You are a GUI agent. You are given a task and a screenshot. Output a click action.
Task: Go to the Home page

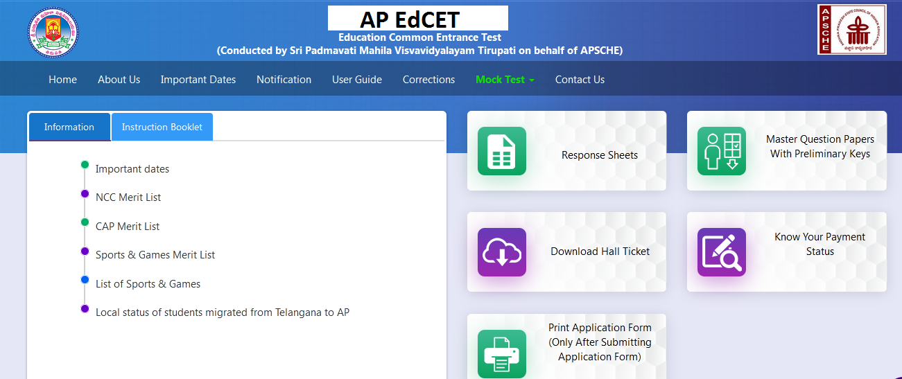62,80
